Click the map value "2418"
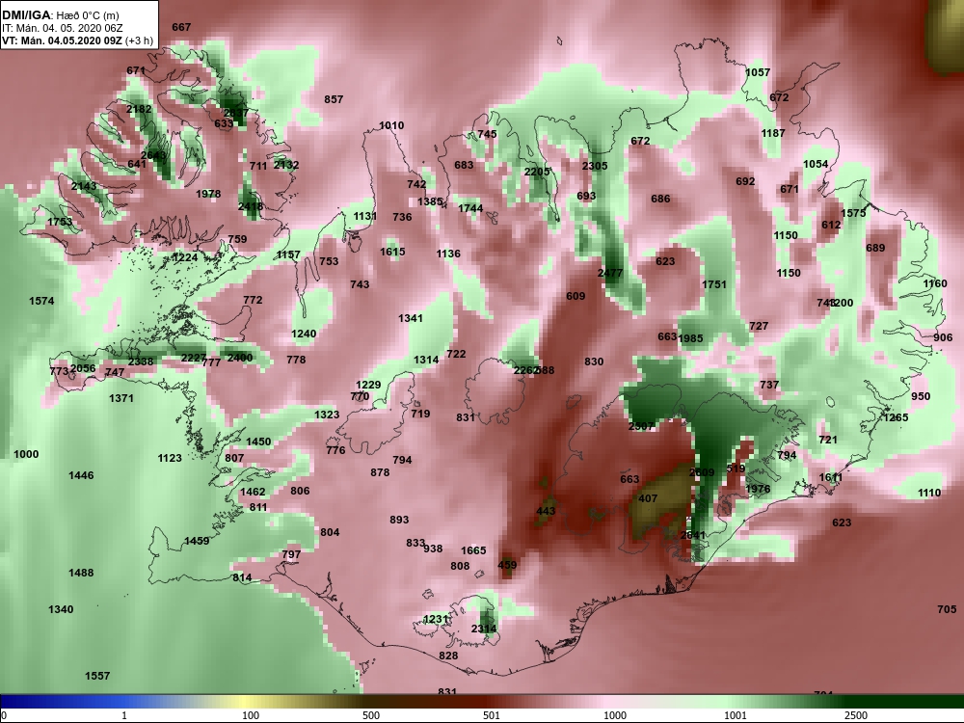 (x=251, y=206)
